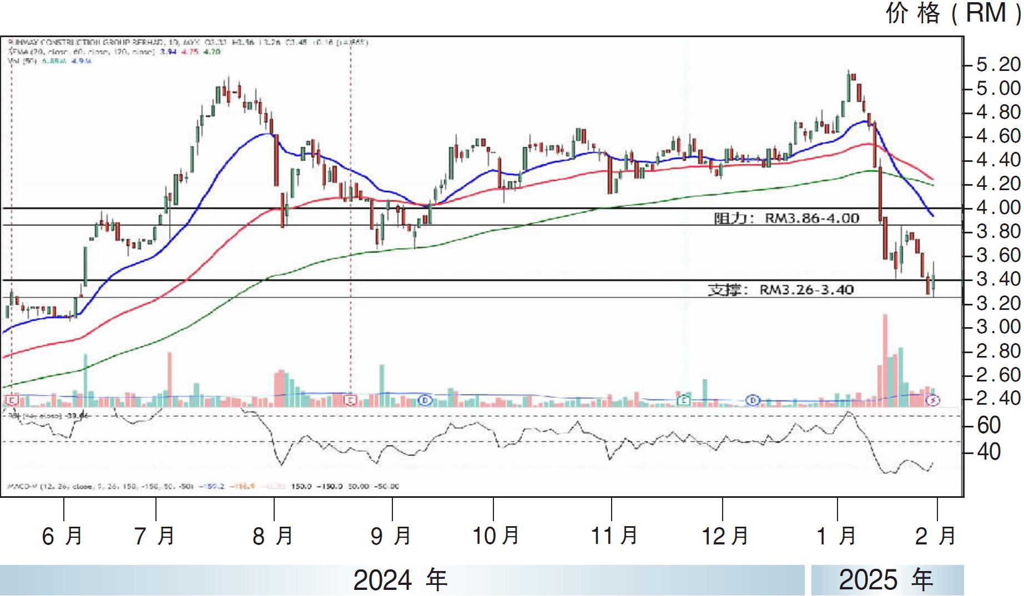Viewport: 1024px width, 596px height.
Task: Click the 4.00 price axis label
Action: click(998, 207)
